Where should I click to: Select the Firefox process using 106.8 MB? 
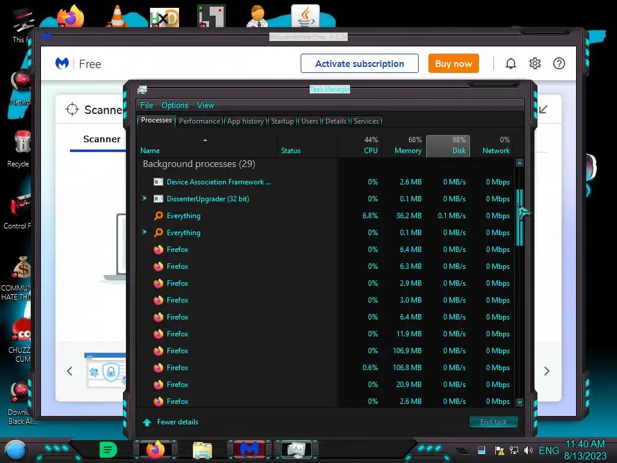(x=325, y=368)
